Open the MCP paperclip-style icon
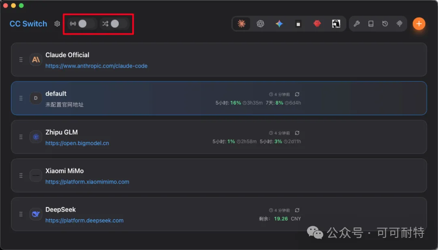The width and height of the screenshot is (438, 250). (x=399, y=24)
